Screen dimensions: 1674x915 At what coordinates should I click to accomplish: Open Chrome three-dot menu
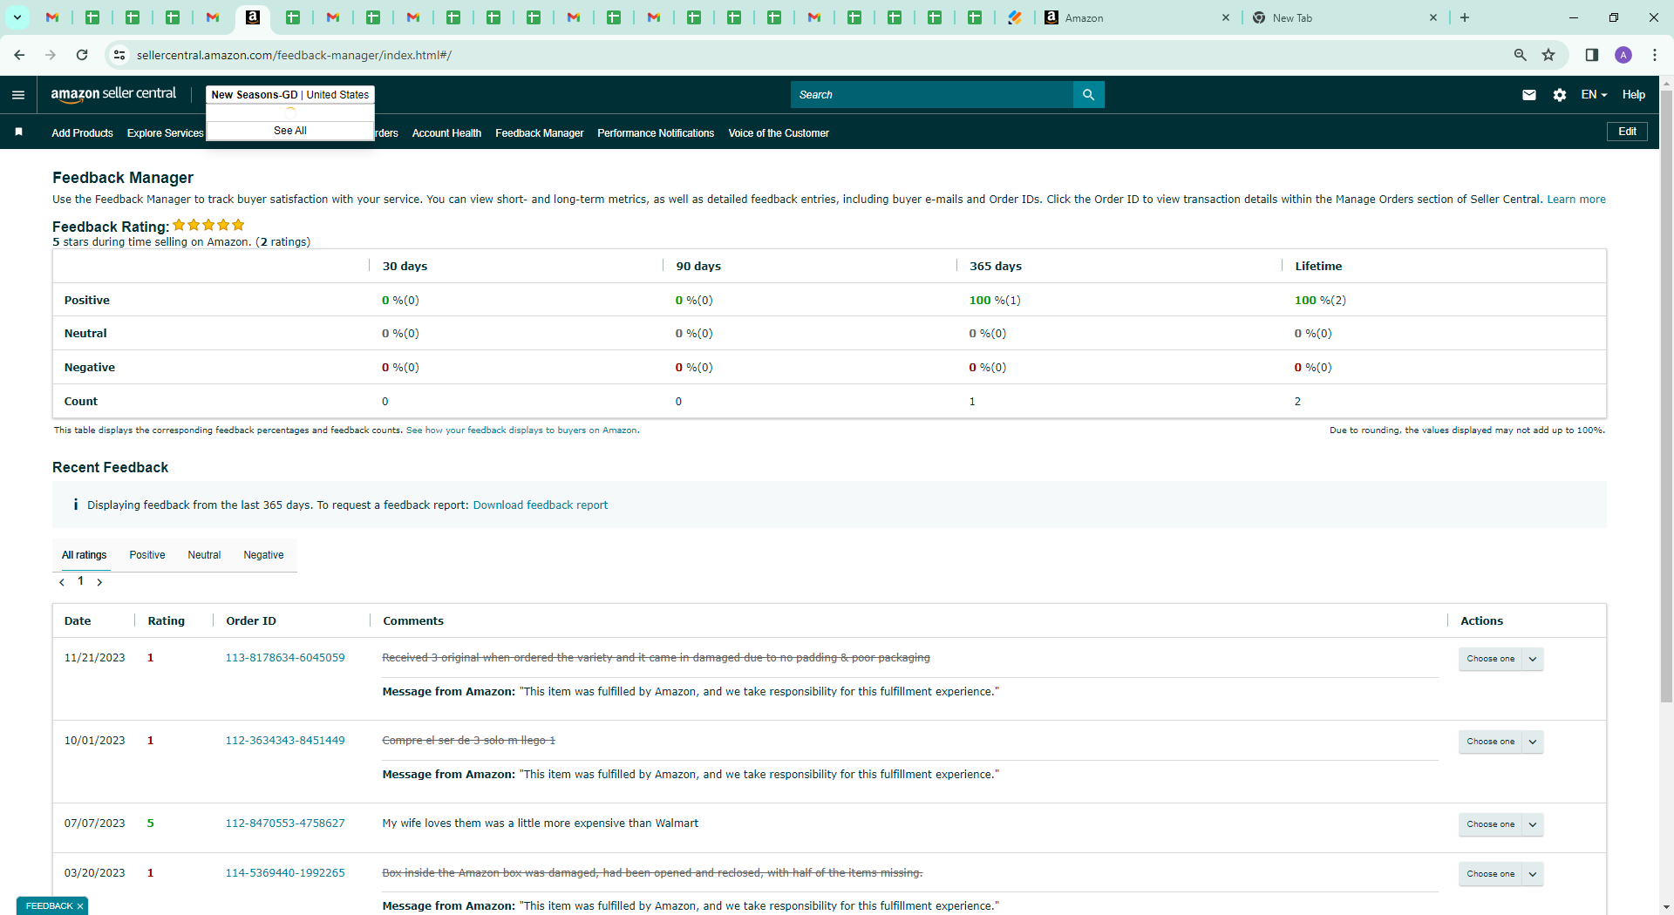(1655, 55)
